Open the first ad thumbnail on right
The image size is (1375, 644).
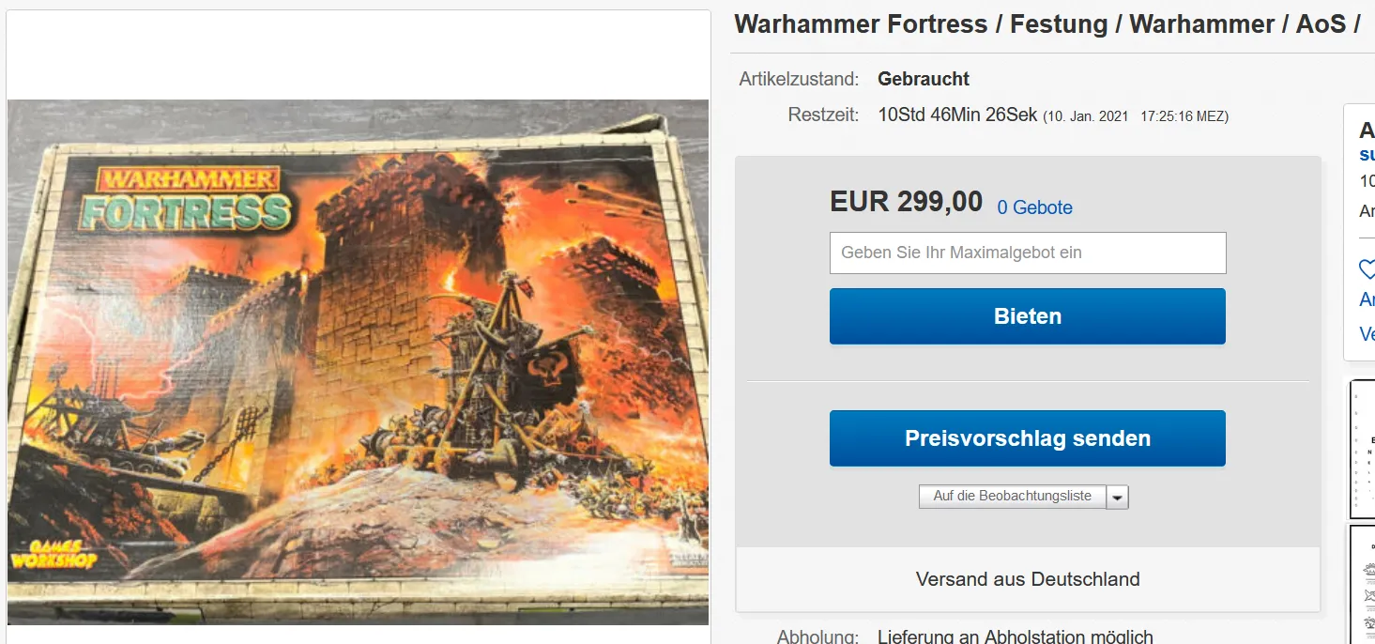click(1362, 449)
